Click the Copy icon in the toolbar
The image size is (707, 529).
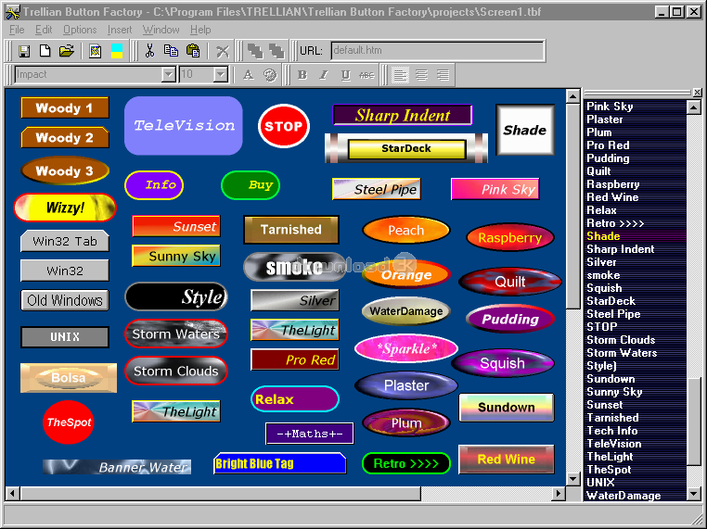[x=171, y=51]
